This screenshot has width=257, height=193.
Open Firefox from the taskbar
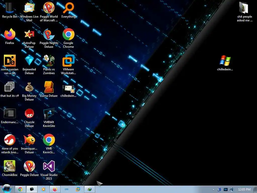tap(55, 189)
